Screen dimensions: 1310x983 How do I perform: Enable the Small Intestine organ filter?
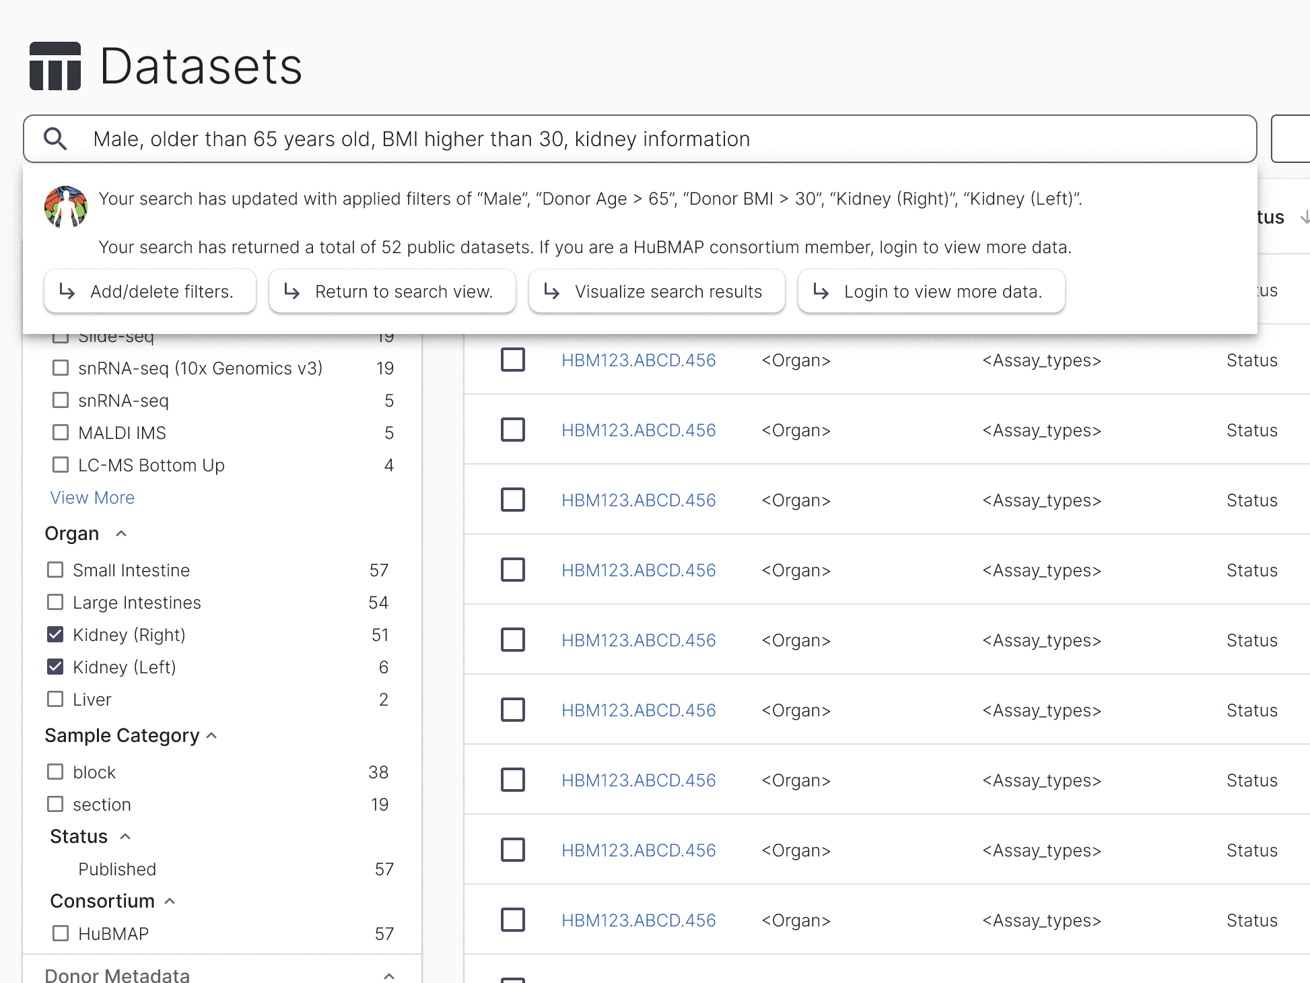pyautogui.click(x=55, y=570)
